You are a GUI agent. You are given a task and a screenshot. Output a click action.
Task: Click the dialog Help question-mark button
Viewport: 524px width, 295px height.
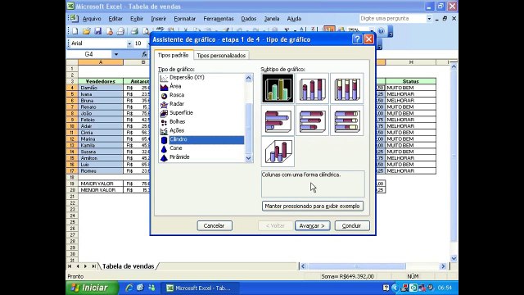[x=357, y=39]
